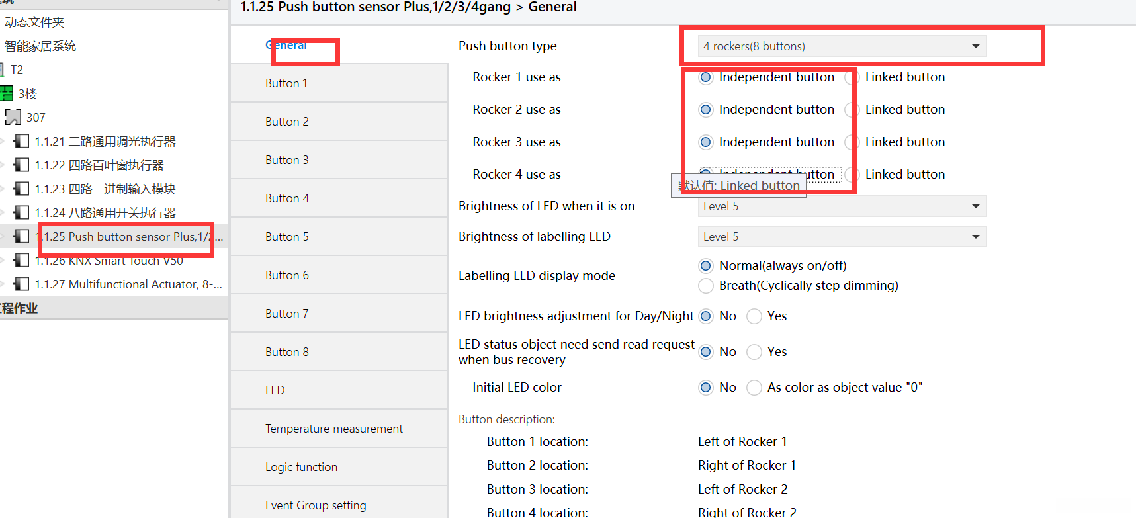Viewport: 1136px width, 518px height.
Task: Choose 'As color as object value "0"' option
Action: click(754, 388)
